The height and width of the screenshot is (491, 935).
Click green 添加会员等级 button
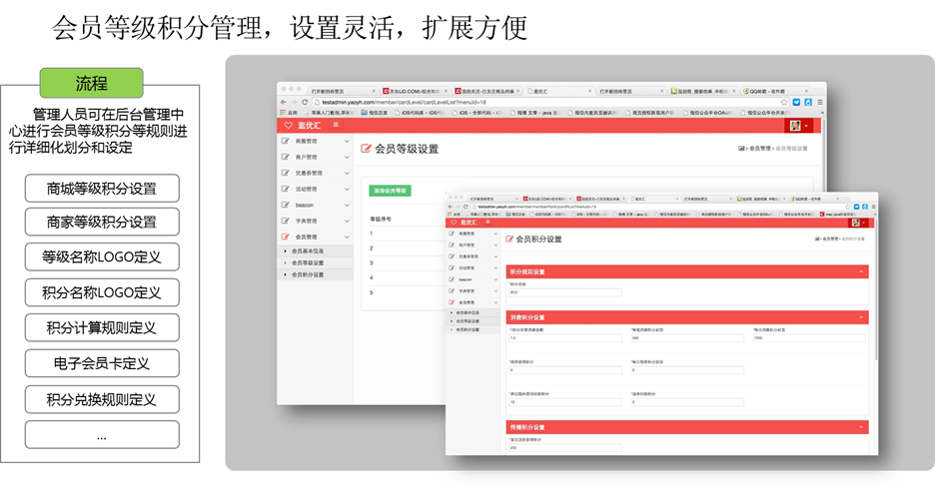[390, 191]
